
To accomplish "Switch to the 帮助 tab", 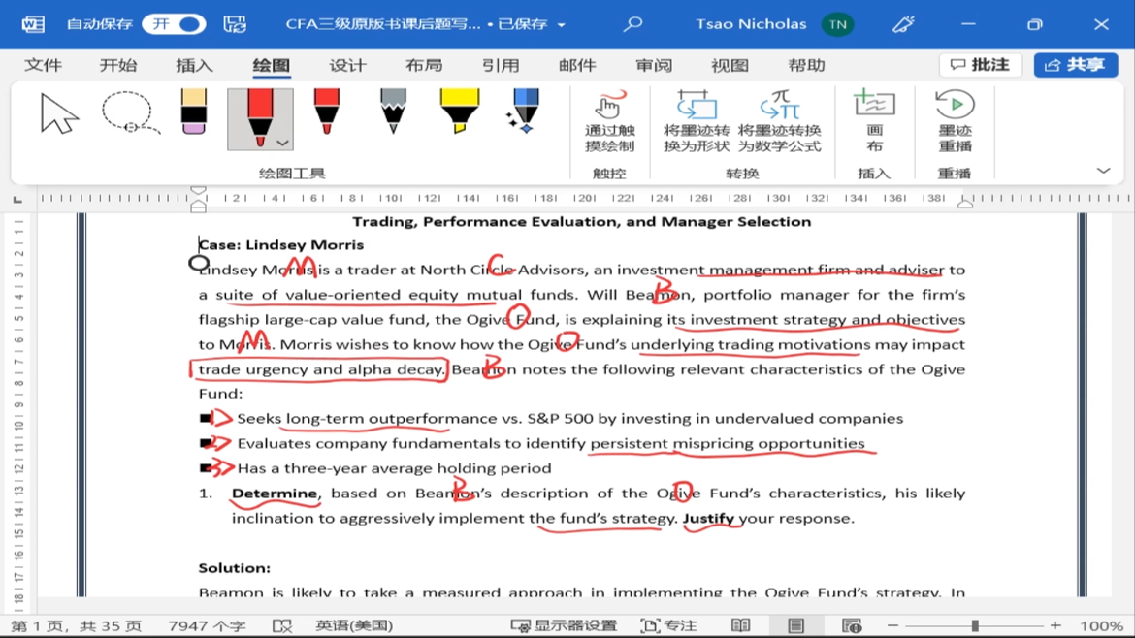I will pyautogui.click(x=806, y=65).
